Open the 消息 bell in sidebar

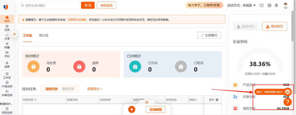7,63
